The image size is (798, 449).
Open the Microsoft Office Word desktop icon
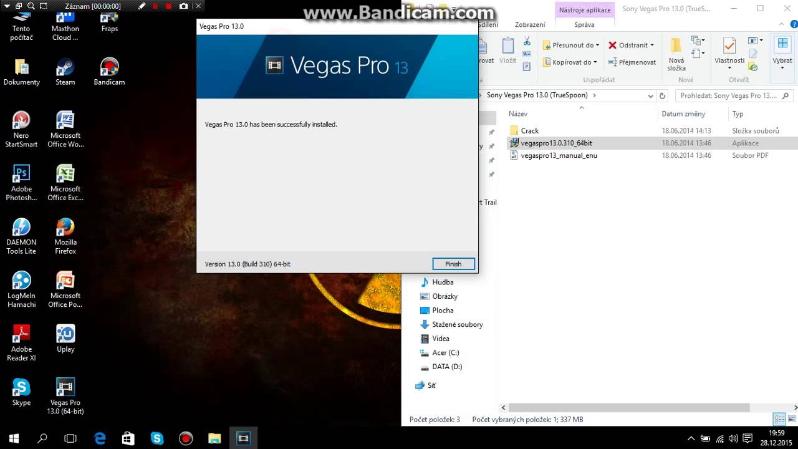(x=65, y=129)
